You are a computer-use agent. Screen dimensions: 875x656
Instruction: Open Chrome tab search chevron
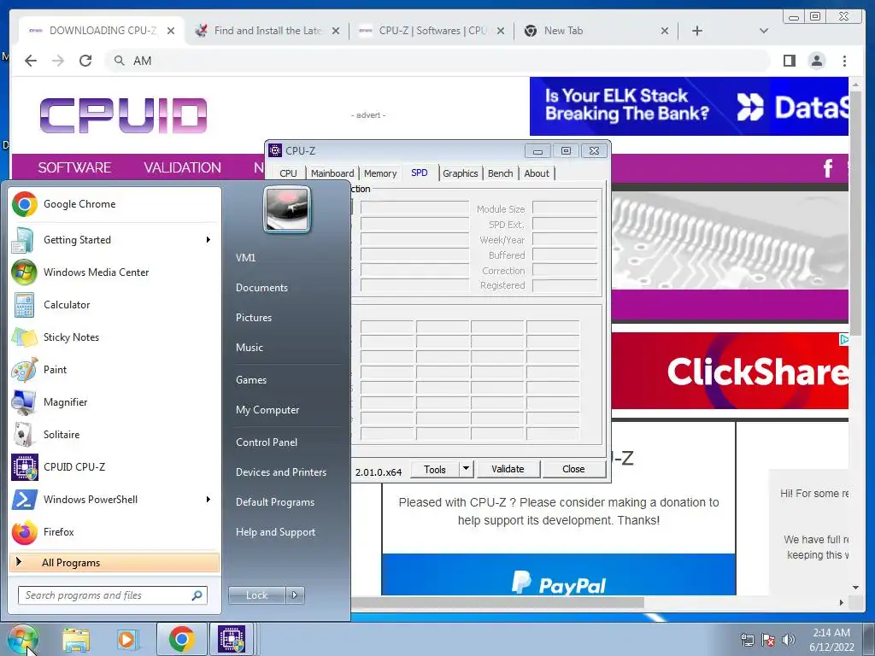(764, 31)
